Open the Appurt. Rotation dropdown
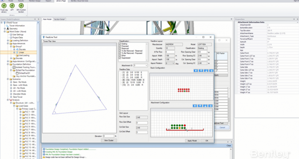The width and height of the screenshot is (299, 159). (x=170, y=64)
